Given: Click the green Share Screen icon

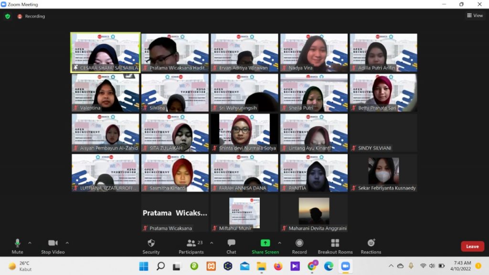Looking at the screenshot, I should click(x=265, y=243).
